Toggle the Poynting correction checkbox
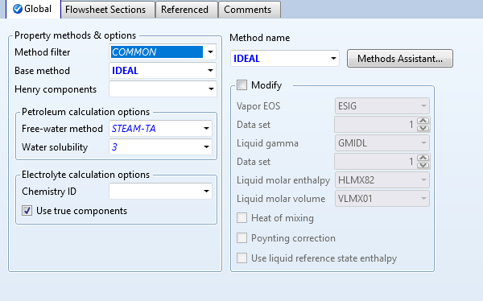 click(242, 238)
